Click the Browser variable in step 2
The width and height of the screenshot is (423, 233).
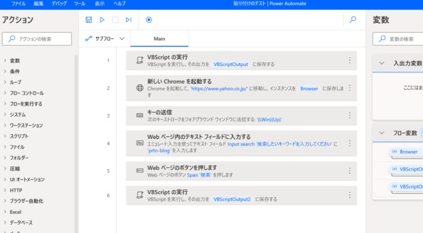(x=309, y=89)
